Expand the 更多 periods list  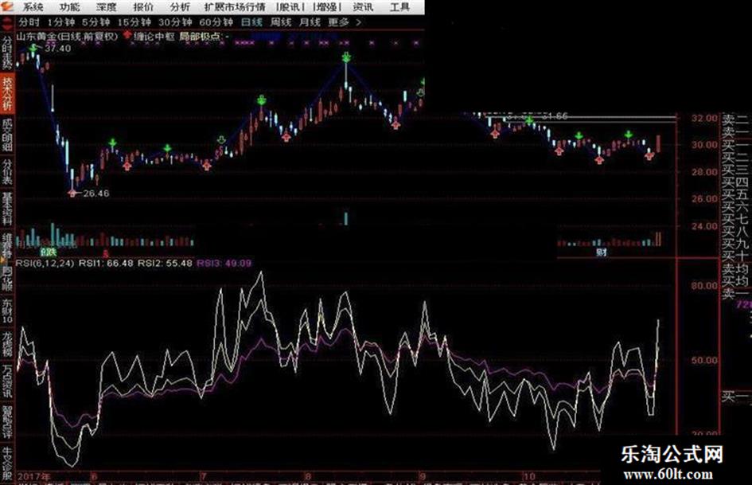click(337, 22)
